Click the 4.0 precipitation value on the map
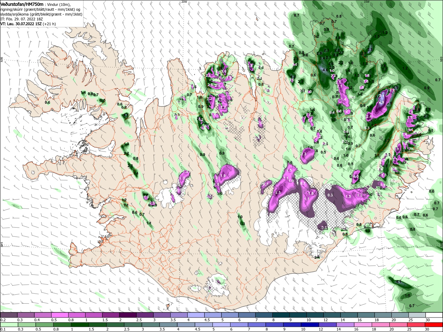Screen dimensions: 443x332 point(356,176)
